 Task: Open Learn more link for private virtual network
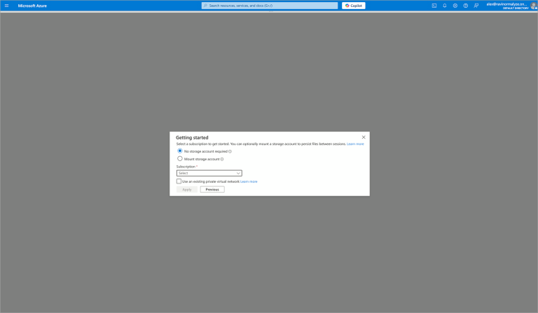click(249, 181)
